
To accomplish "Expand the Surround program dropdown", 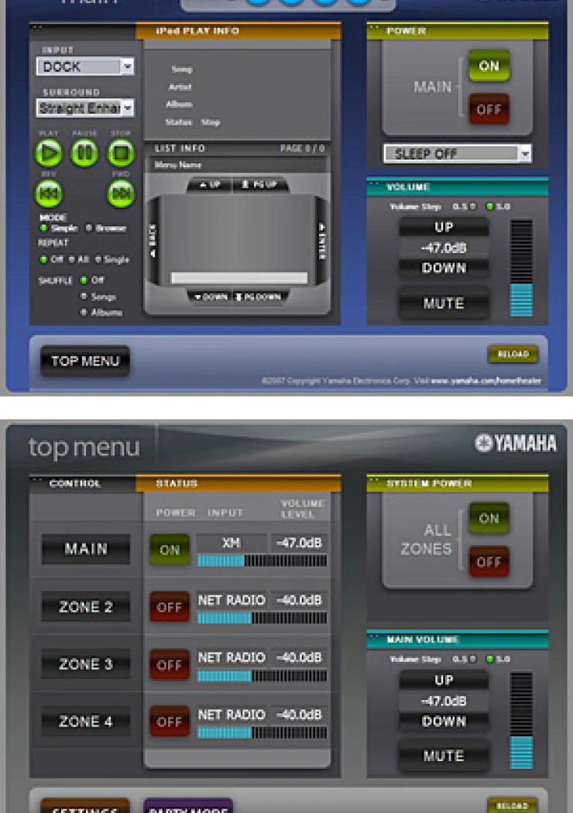I will tap(85, 108).
